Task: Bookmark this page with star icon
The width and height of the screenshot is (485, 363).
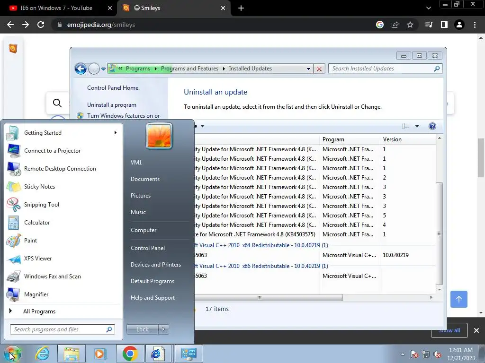Action: coord(410,25)
